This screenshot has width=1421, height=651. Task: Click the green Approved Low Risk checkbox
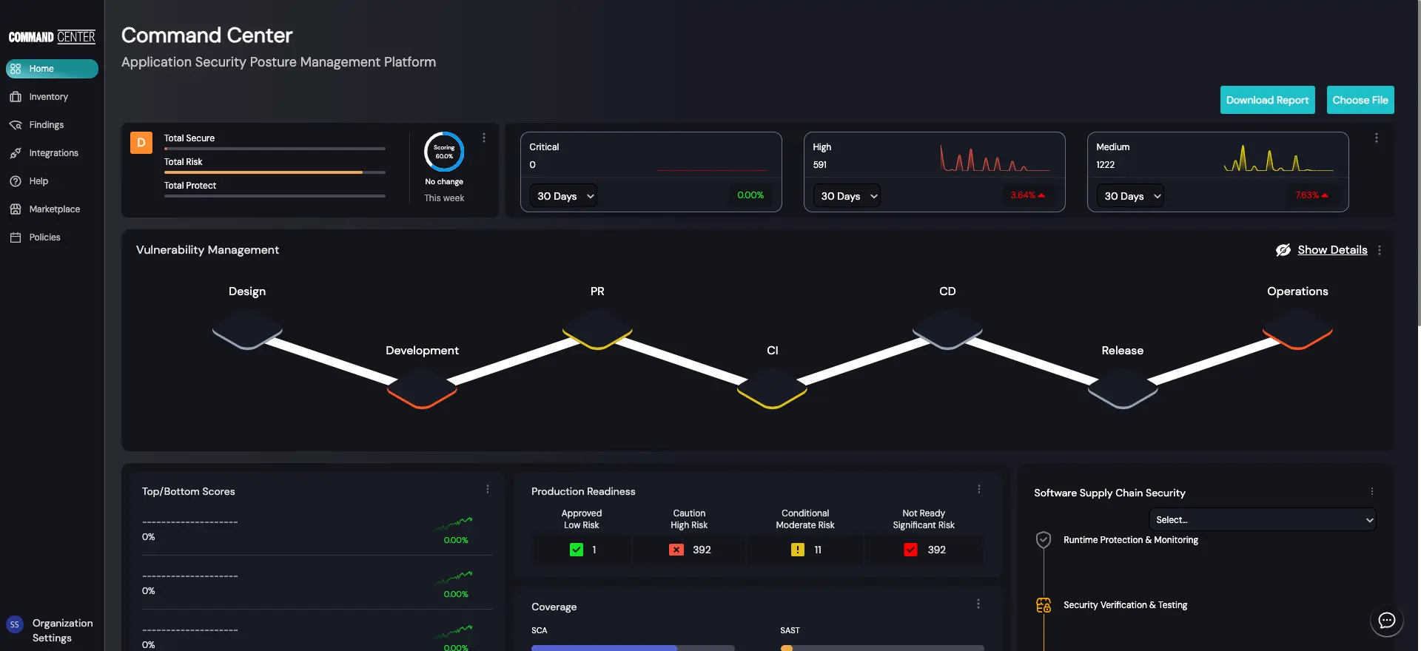pyautogui.click(x=577, y=550)
